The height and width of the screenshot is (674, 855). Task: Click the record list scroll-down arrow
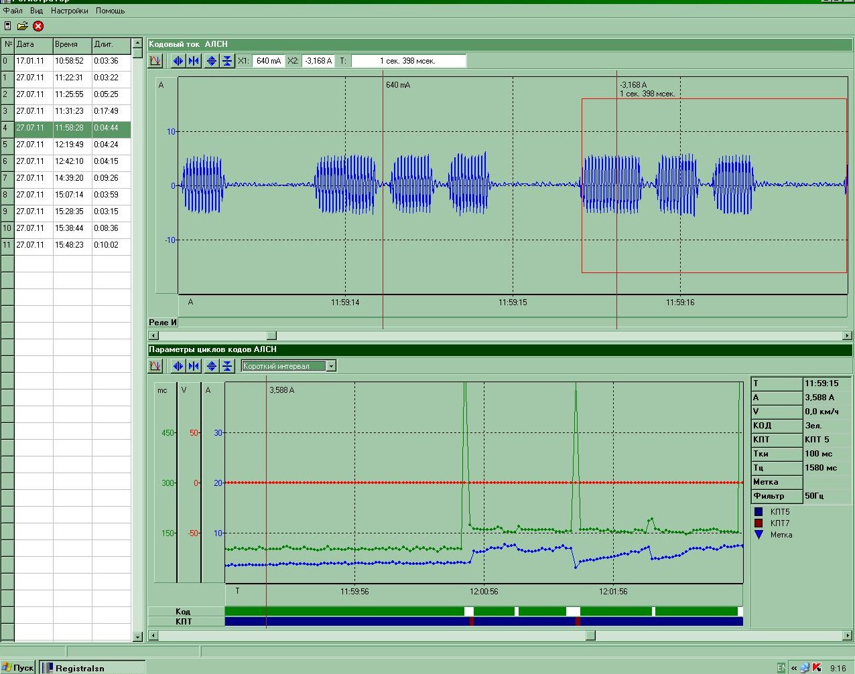click(x=137, y=637)
